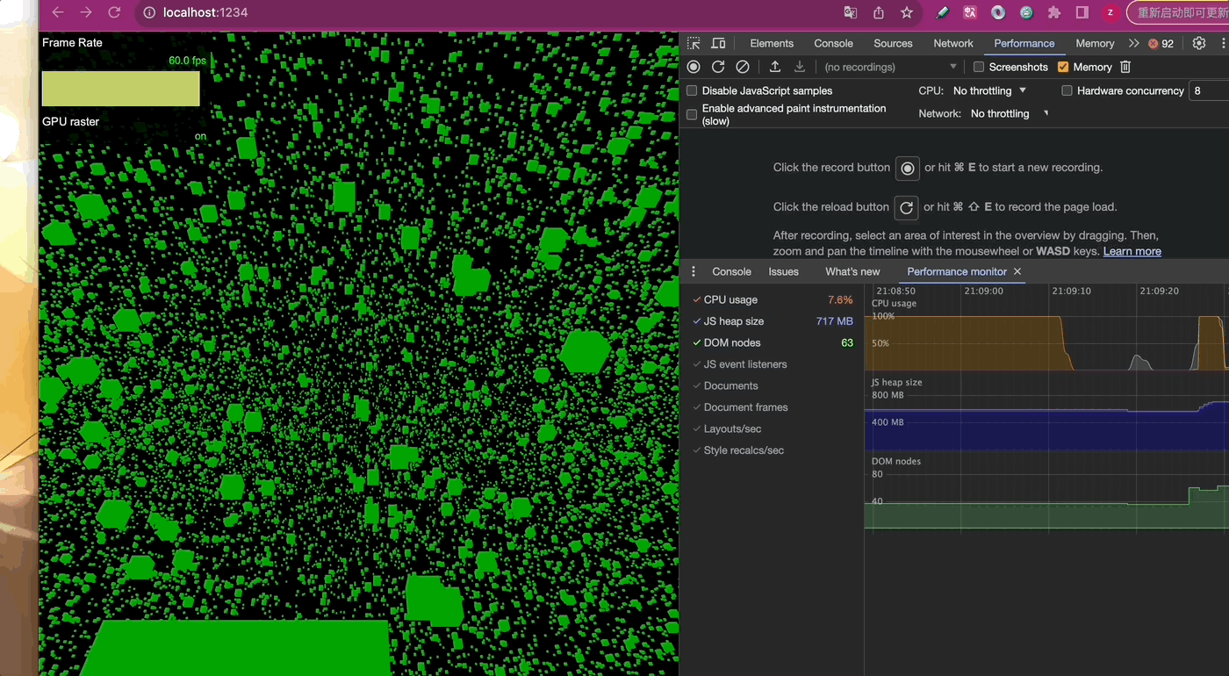Enable the Screenshots checkbox
Image resolution: width=1229 pixels, height=676 pixels.
click(x=979, y=67)
